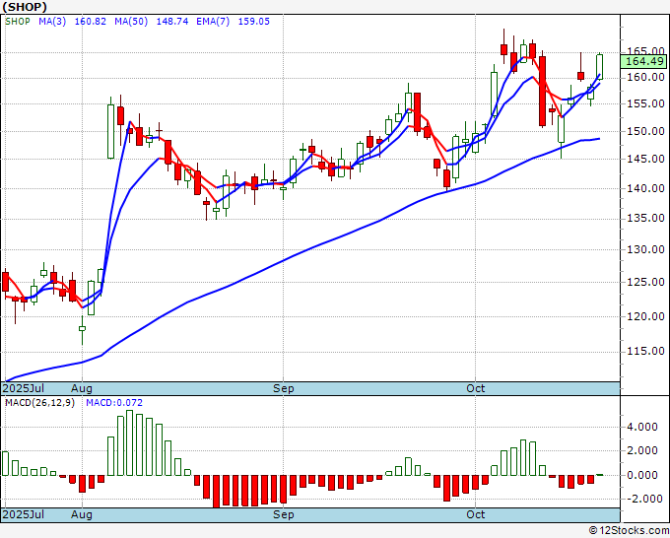Click 2025Jul on the MACD panel axis
The image size is (670, 538).
[x=24, y=514]
